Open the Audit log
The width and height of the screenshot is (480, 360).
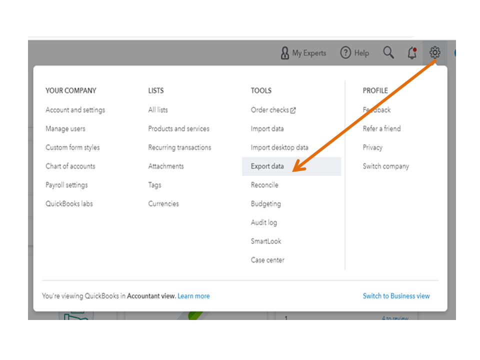[x=264, y=222]
